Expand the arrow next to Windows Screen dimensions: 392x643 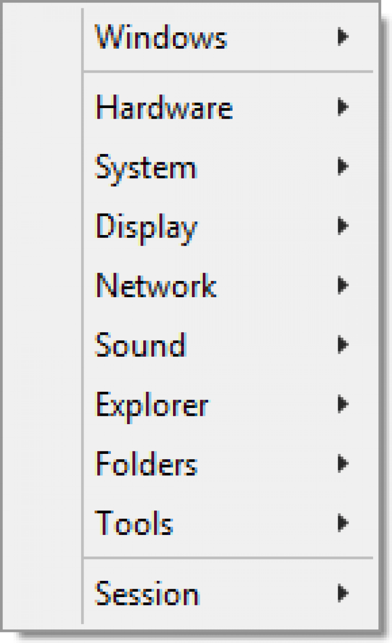pos(343,37)
